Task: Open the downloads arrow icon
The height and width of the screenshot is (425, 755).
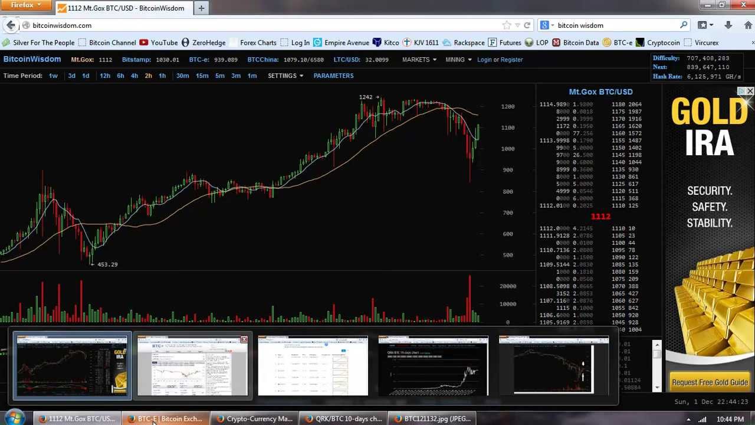Action: point(728,25)
